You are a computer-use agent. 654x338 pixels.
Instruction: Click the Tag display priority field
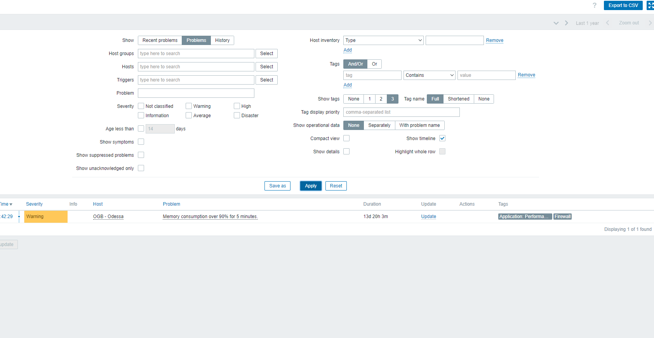[x=402, y=112]
